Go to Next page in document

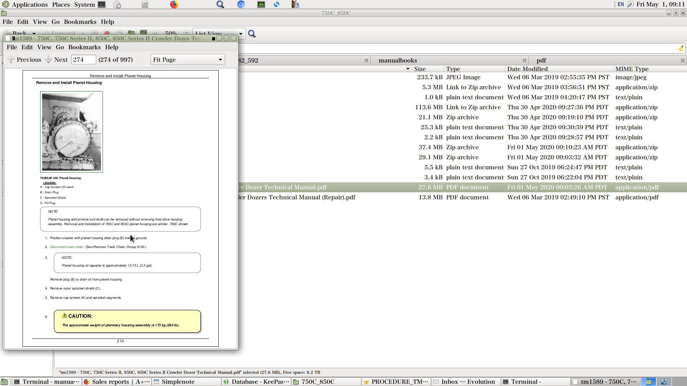click(x=57, y=60)
